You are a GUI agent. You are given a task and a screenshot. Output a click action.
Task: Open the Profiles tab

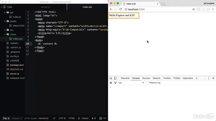[177, 78]
